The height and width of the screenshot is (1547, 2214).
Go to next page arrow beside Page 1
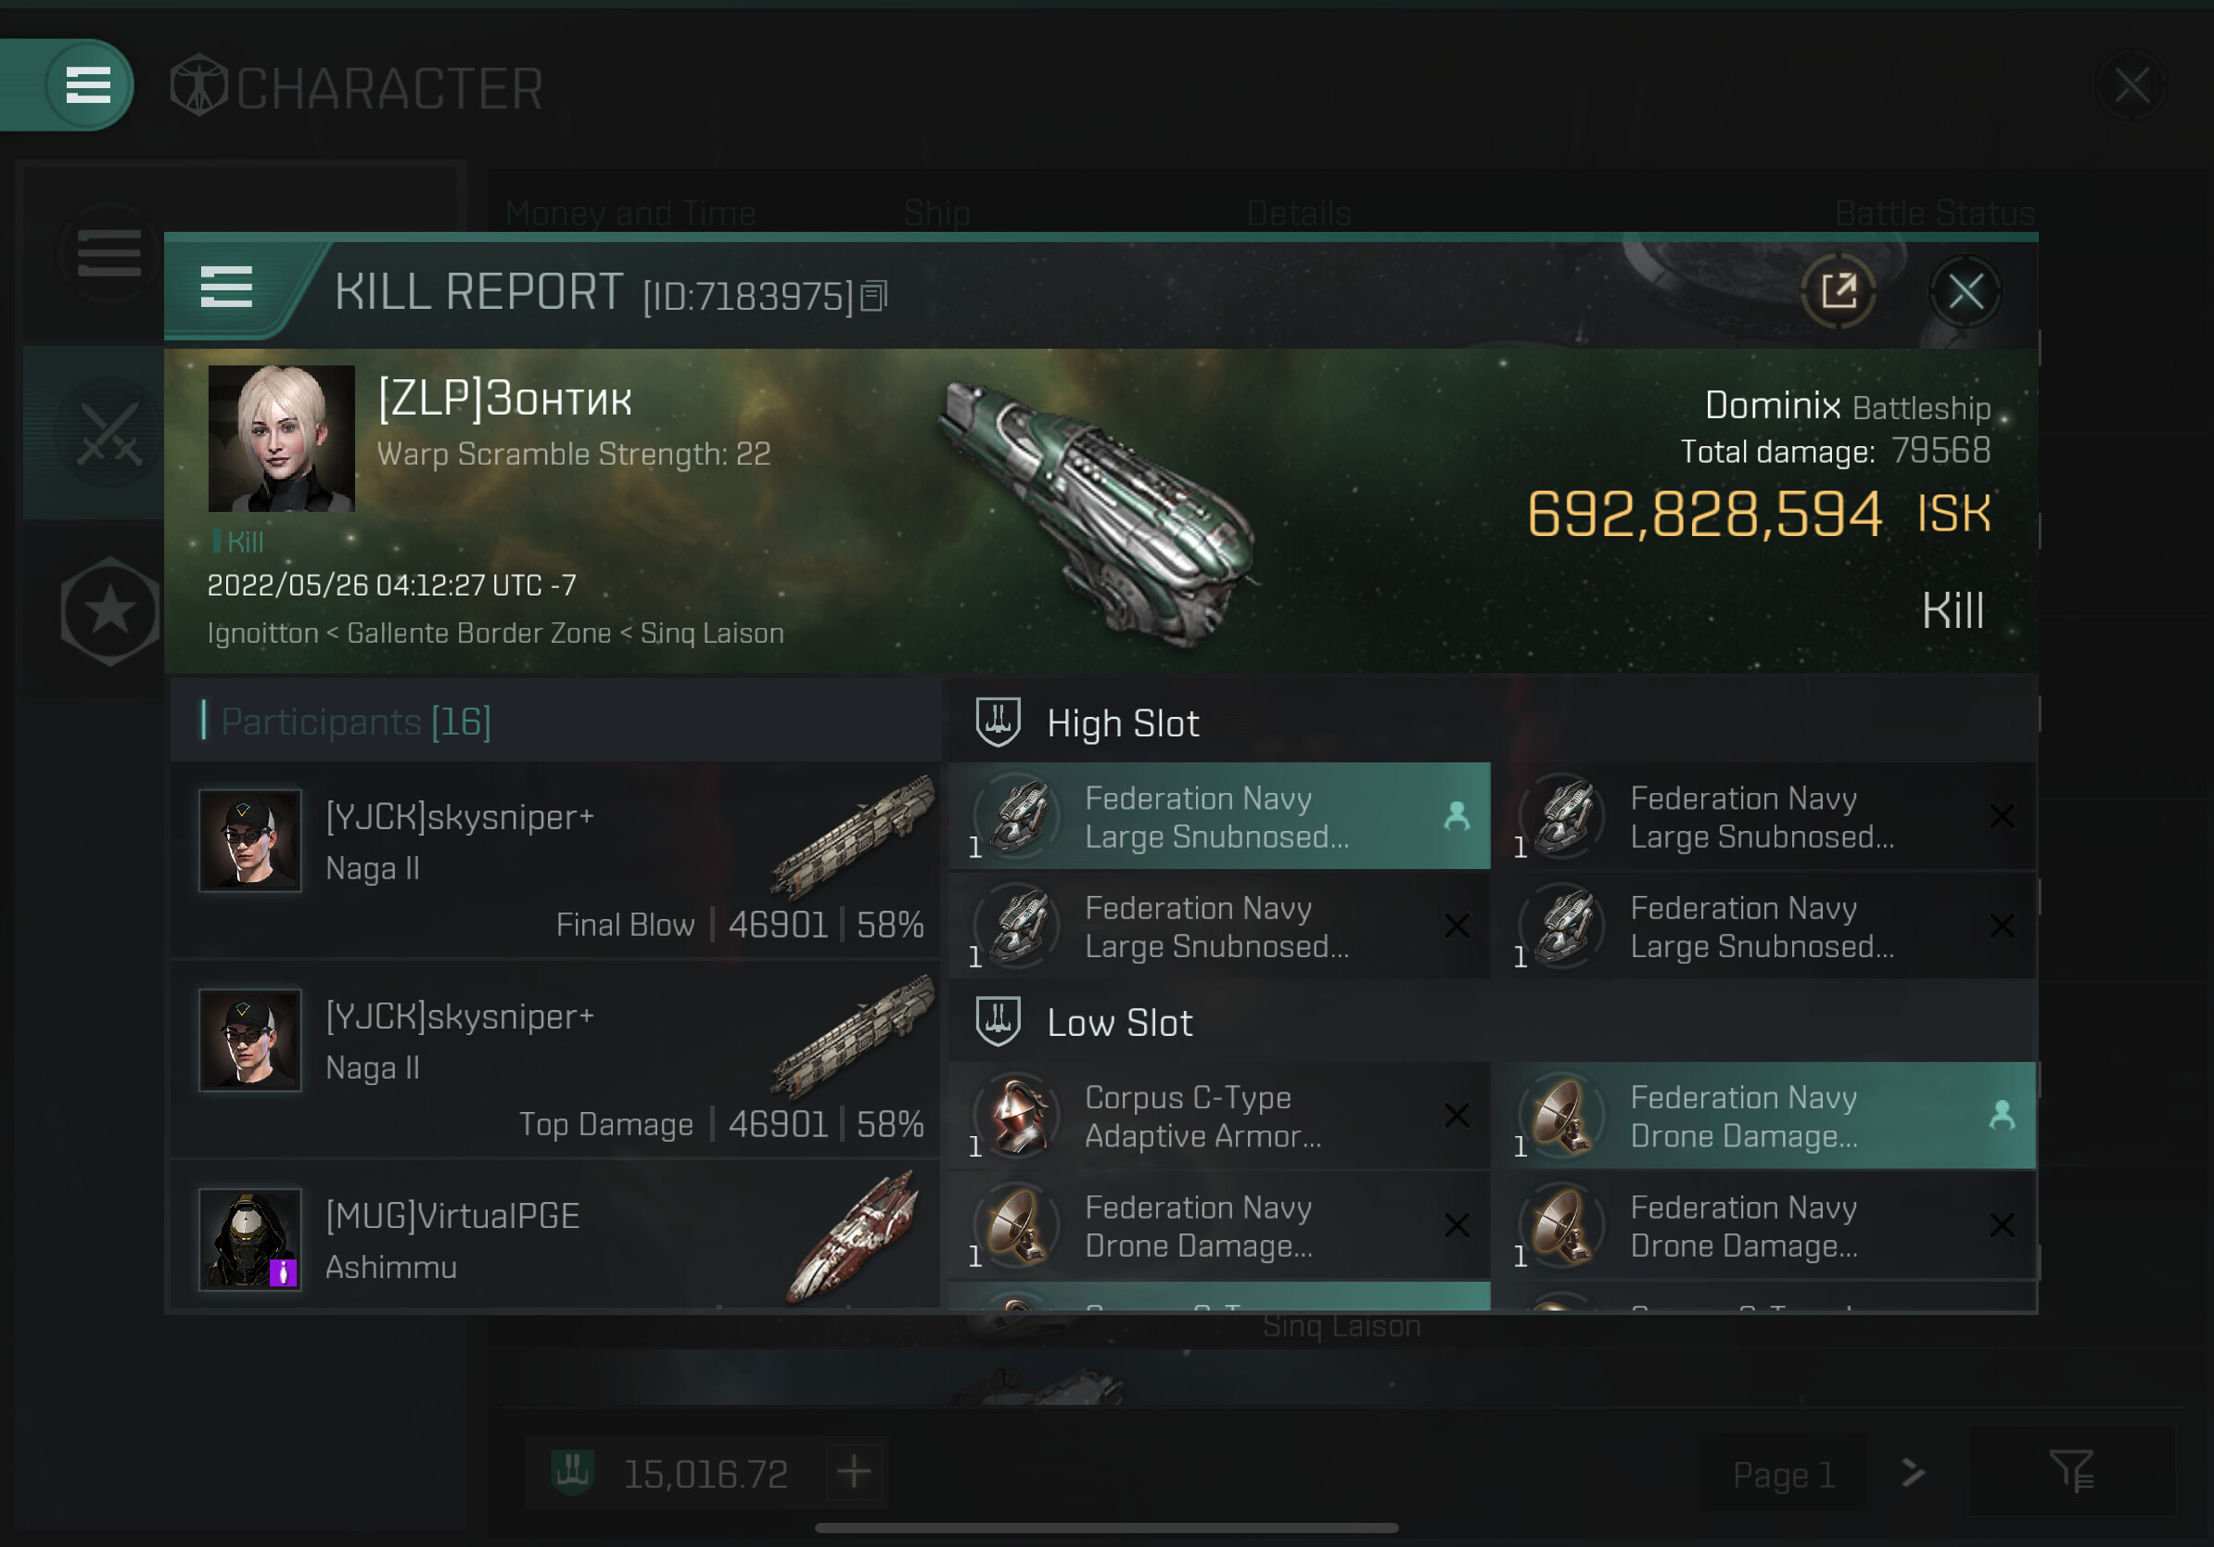click(x=1913, y=1473)
